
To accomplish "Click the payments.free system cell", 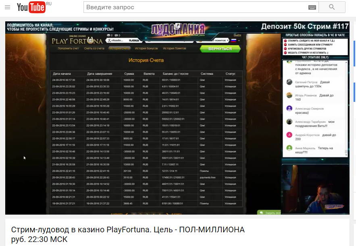I will (x=208, y=178).
